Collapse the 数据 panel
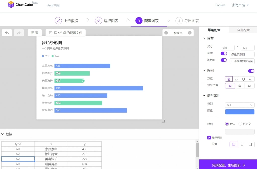Image resolution: width=257 pixels, height=169 pixels. pos(3,134)
